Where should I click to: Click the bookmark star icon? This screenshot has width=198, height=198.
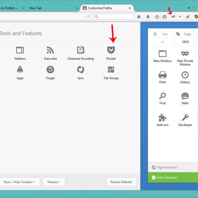tap(157, 17)
